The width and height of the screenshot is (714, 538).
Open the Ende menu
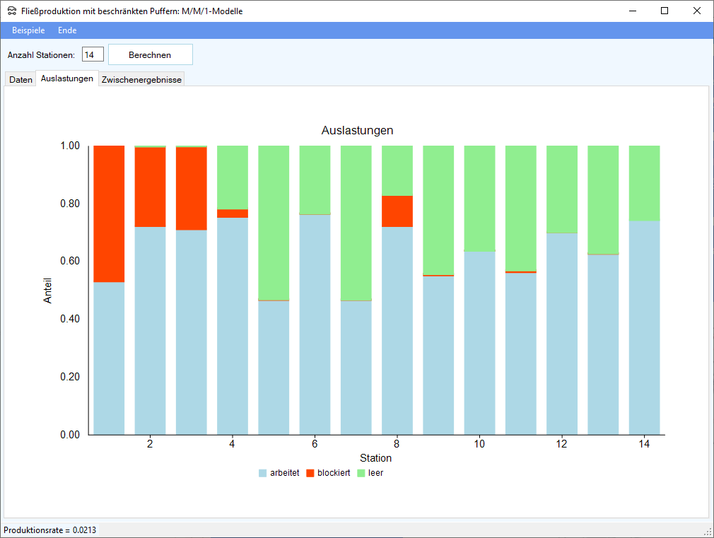[x=67, y=30]
